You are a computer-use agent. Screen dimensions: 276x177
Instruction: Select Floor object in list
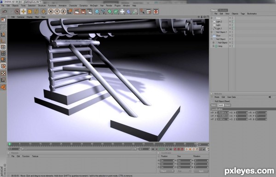(x=218, y=35)
